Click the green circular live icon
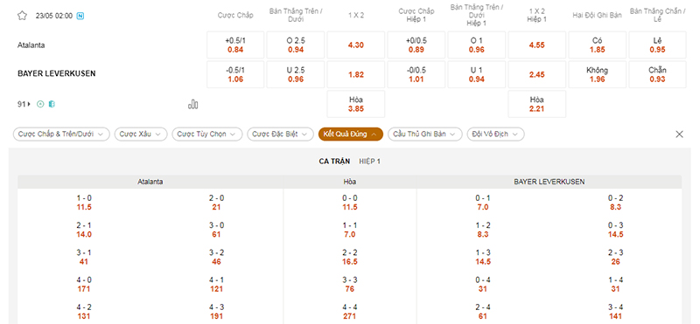This screenshot has width=700, height=324. (40, 104)
